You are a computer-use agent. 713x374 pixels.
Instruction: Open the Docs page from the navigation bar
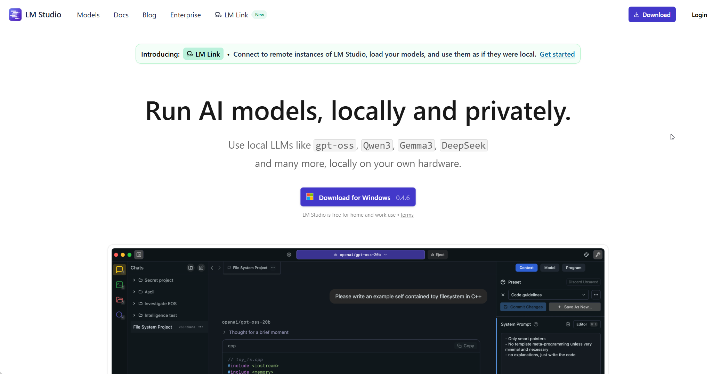(x=121, y=15)
